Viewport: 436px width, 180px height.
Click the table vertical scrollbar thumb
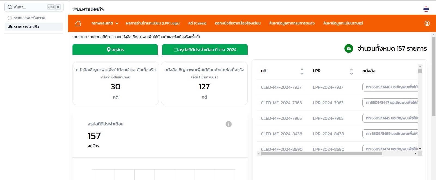420,71
